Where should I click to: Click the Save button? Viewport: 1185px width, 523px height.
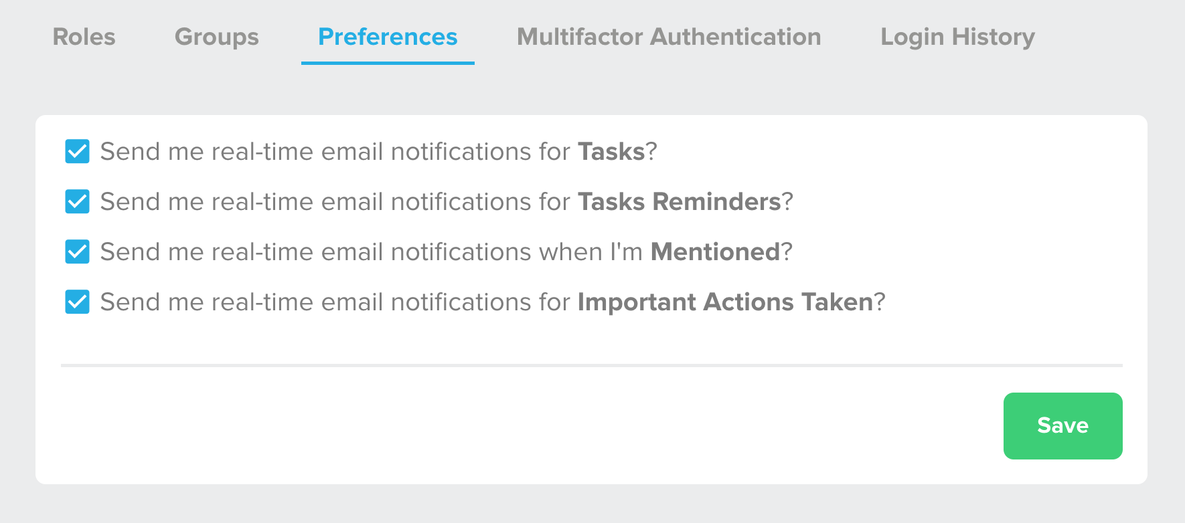coord(1062,426)
